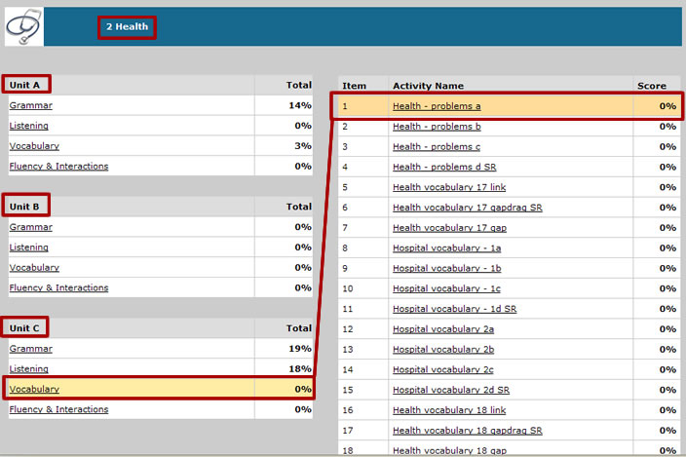Open Unit C Listening link
The width and height of the screenshot is (686, 457).
tap(29, 369)
